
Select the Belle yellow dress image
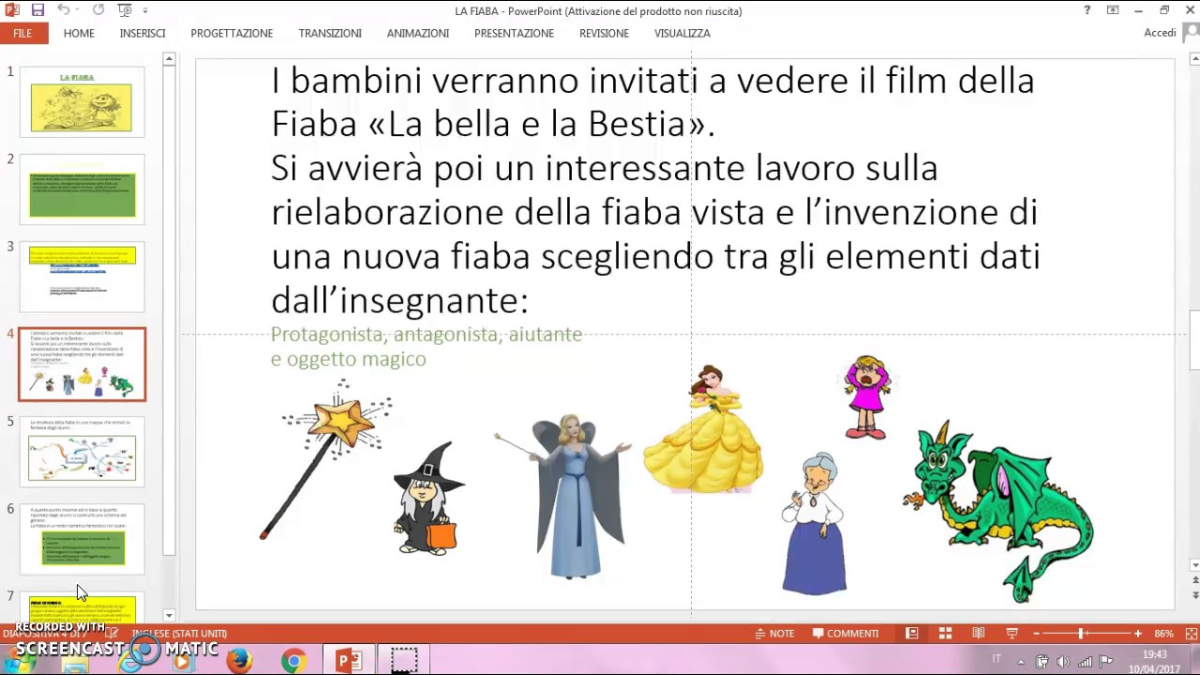pyautogui.click(x=703, y=429)
